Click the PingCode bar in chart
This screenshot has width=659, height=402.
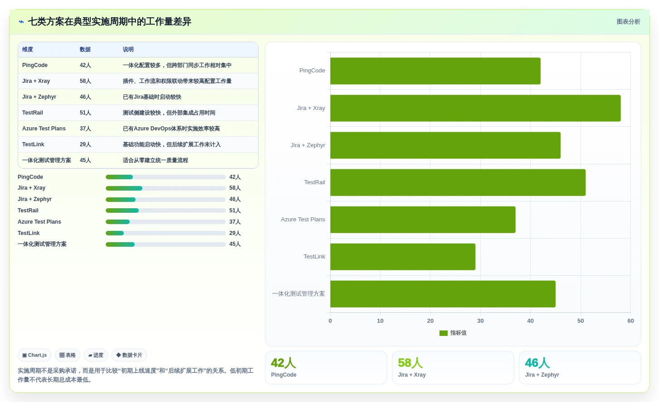coord(435,71)
